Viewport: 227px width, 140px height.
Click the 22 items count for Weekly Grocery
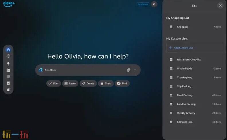point(217,113)
